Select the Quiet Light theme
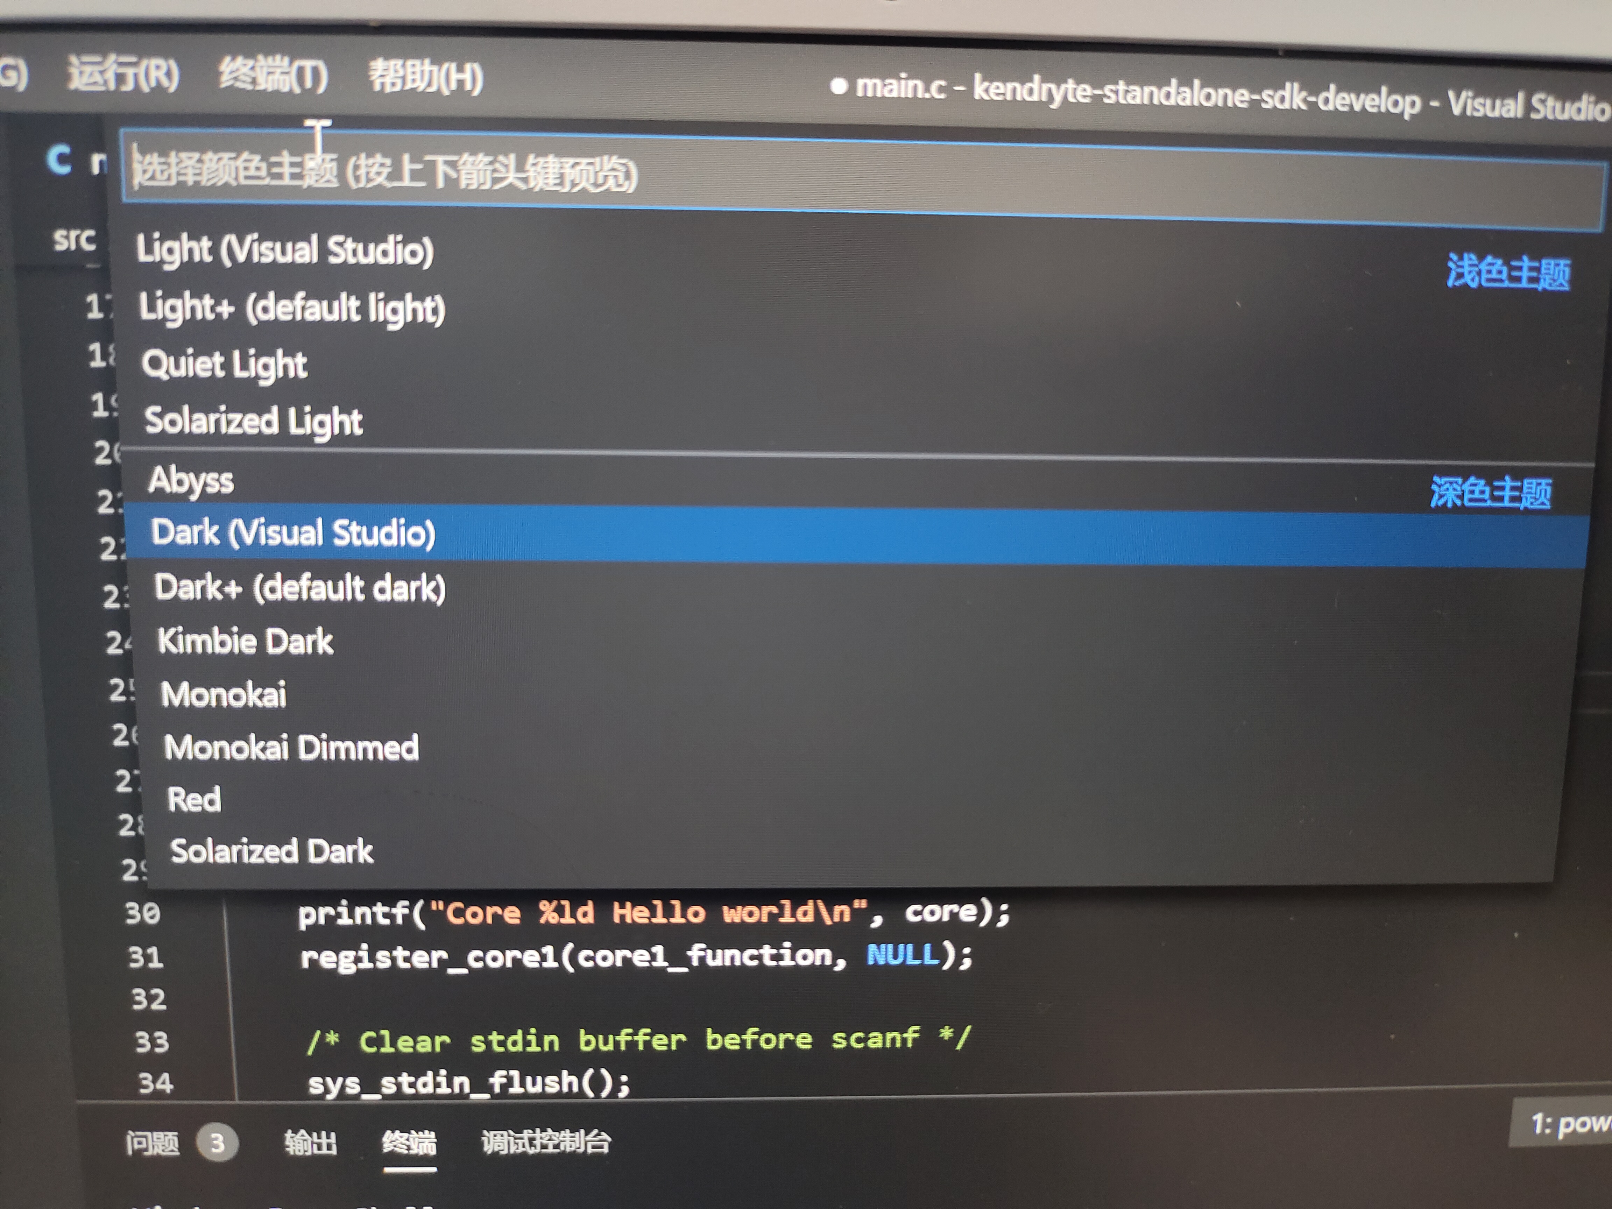This screenshot has width=1612, height=1209. pyautogui.click(x=225, y=365)
